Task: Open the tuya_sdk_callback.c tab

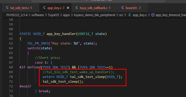Action: coord(93,8)
